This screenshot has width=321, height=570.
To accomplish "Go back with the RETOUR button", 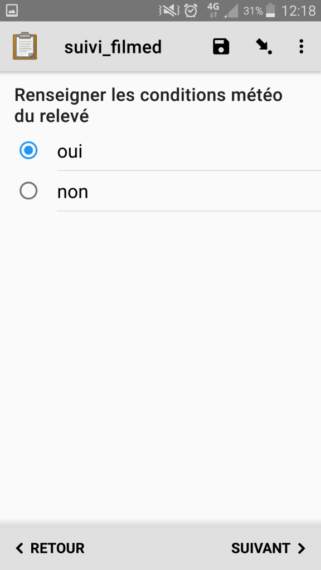I will point(50,548).
